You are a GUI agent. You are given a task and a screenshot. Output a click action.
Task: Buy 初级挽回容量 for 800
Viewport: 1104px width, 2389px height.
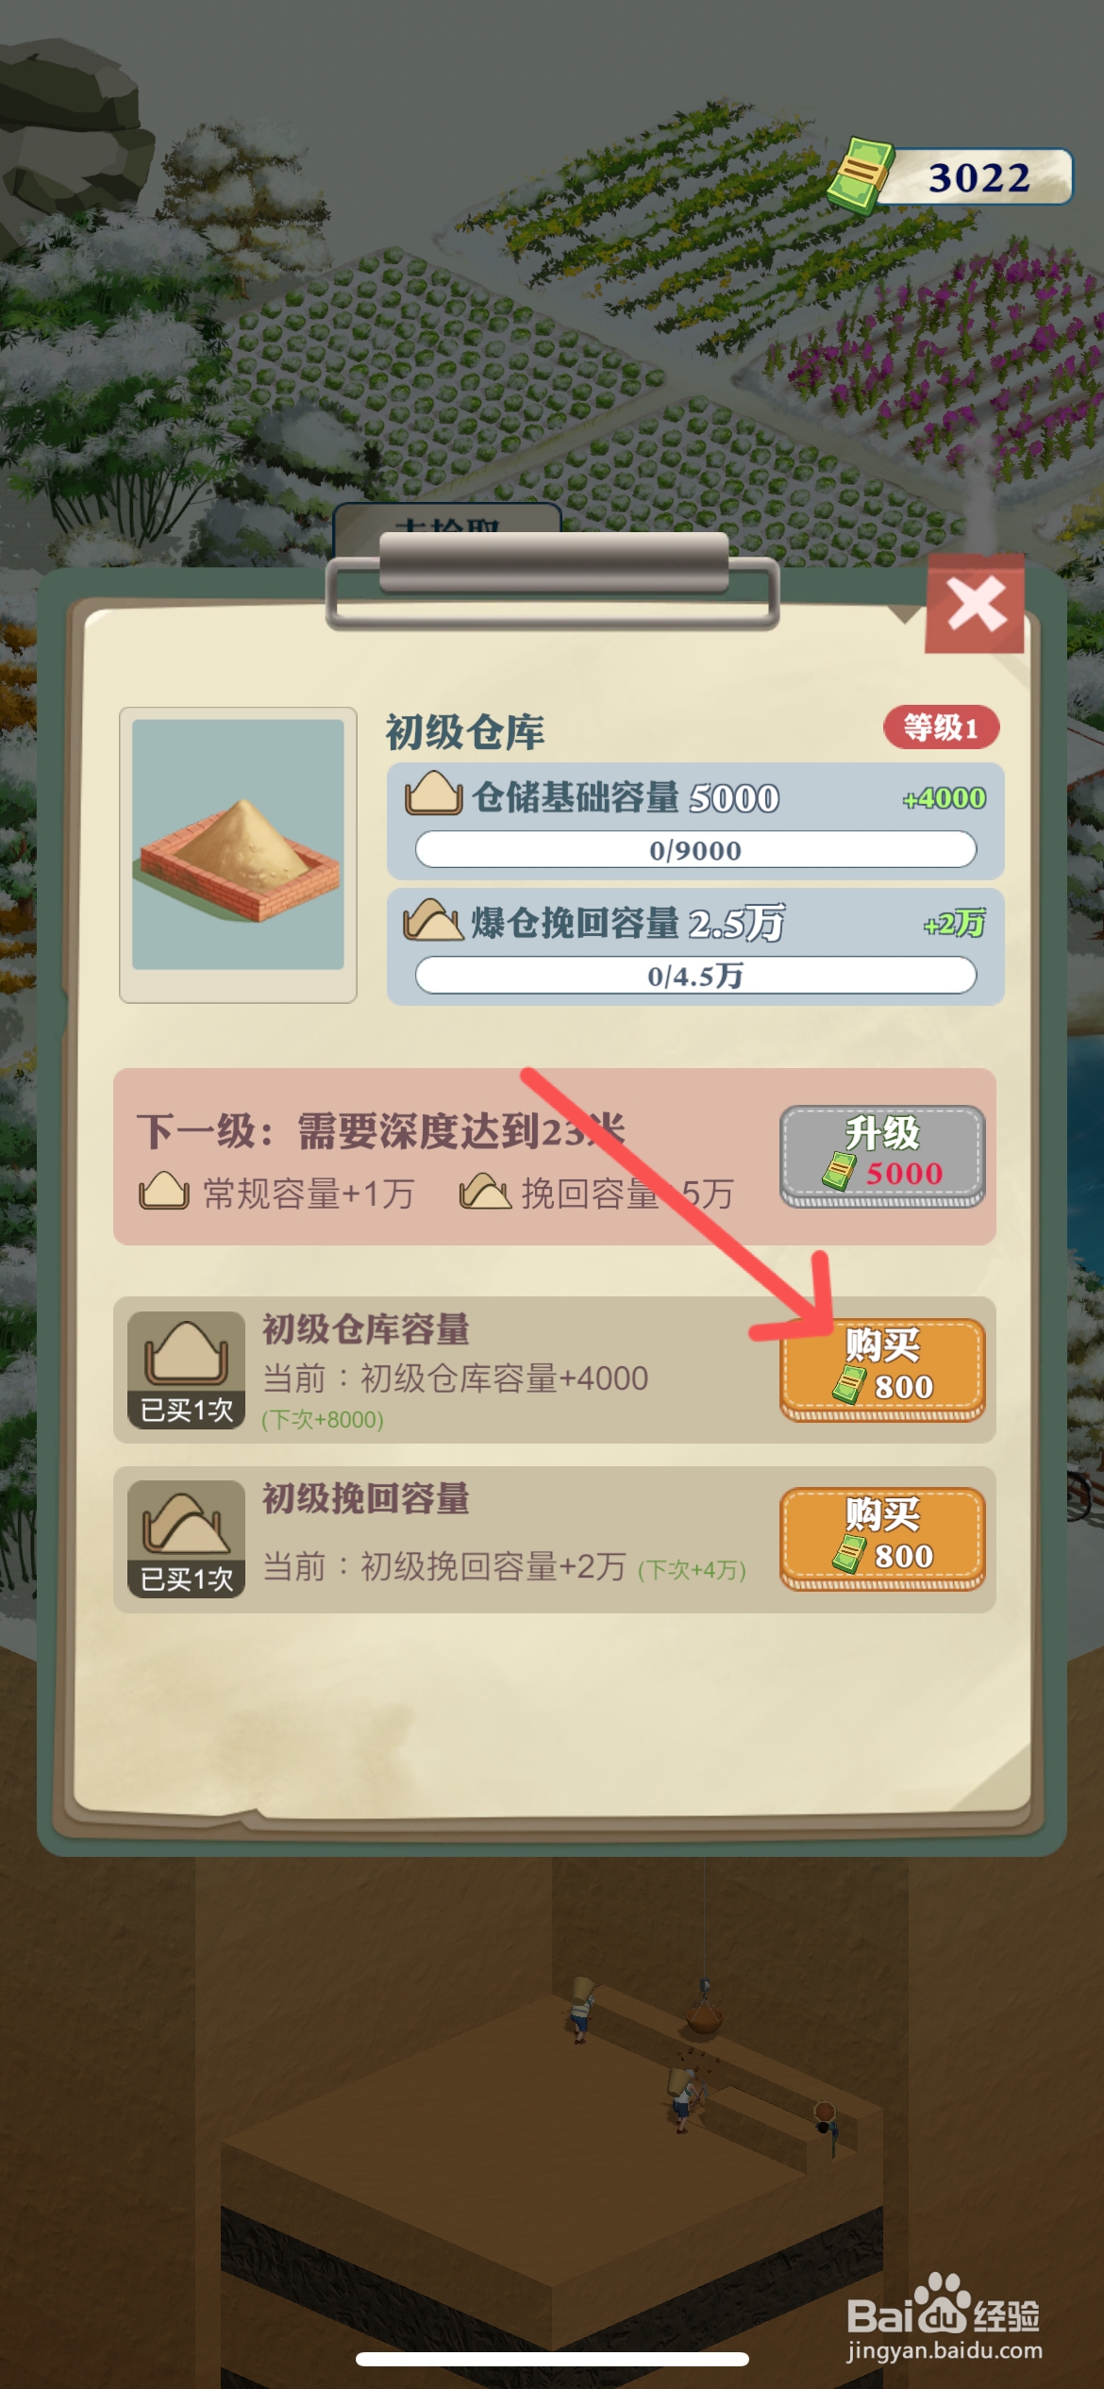tap(882, 1539)
